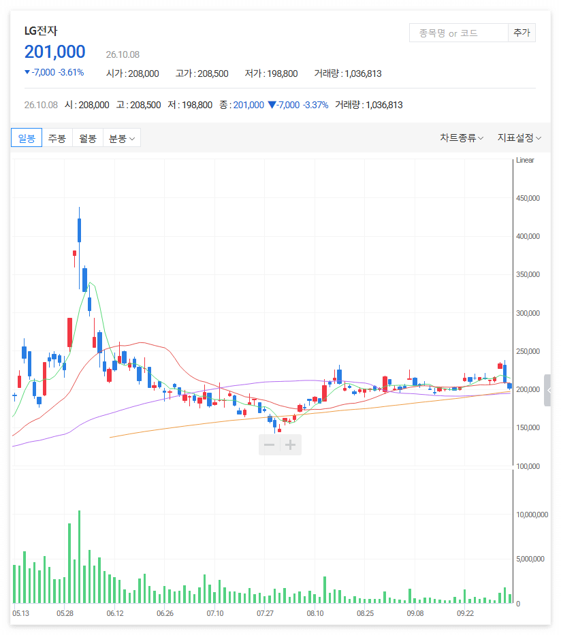Click the current price 201,000

(54, 52)
